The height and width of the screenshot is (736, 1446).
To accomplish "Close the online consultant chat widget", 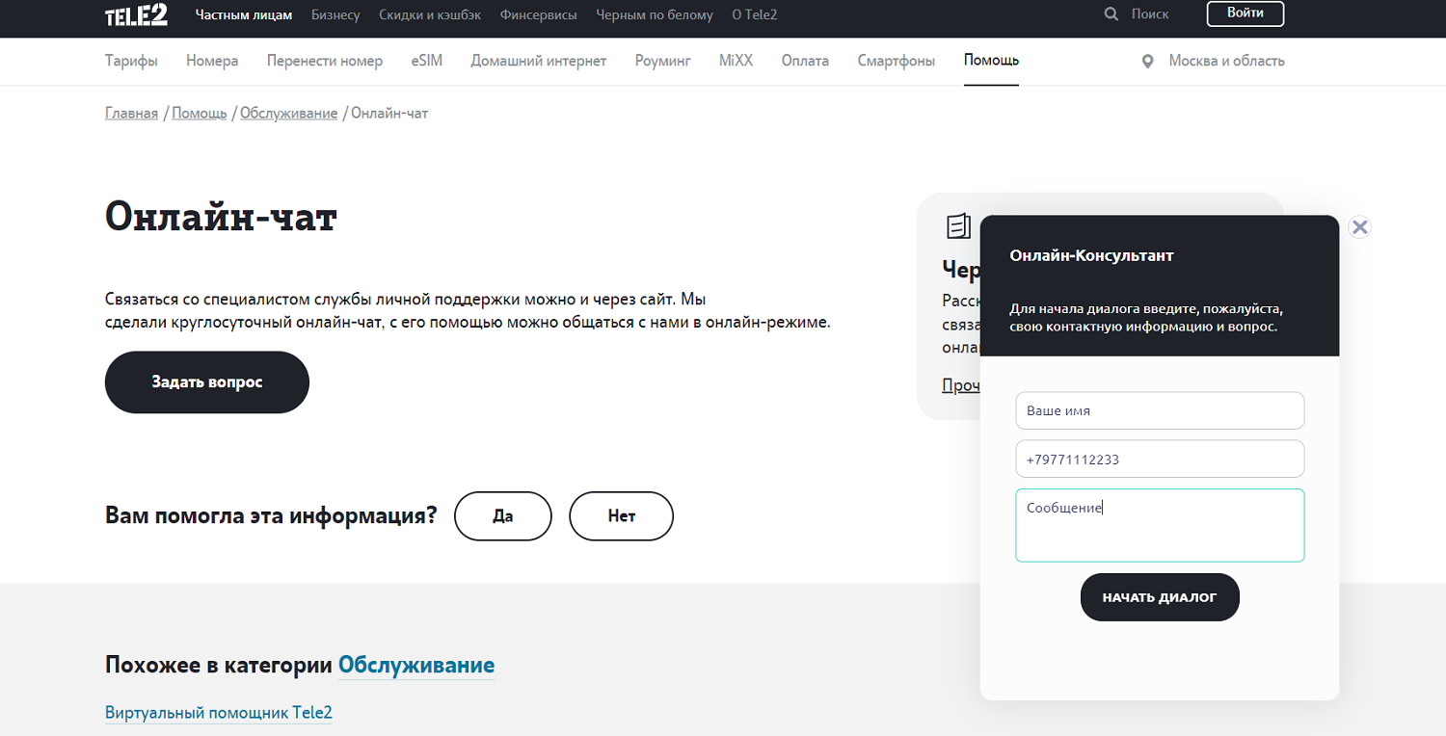I will 1359,227.
